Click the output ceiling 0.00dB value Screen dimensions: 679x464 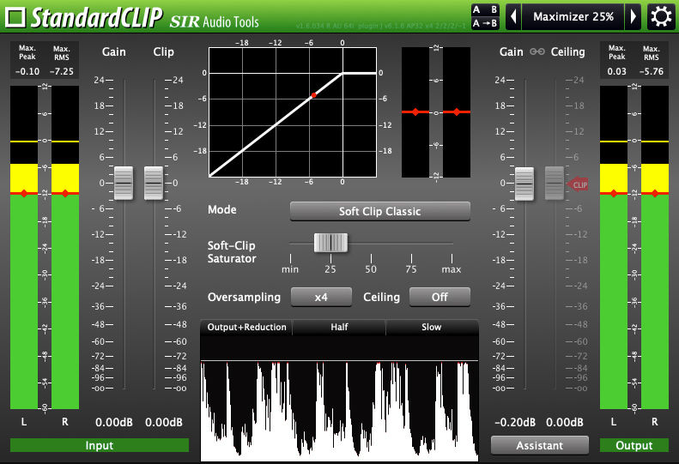coord(565,422)
